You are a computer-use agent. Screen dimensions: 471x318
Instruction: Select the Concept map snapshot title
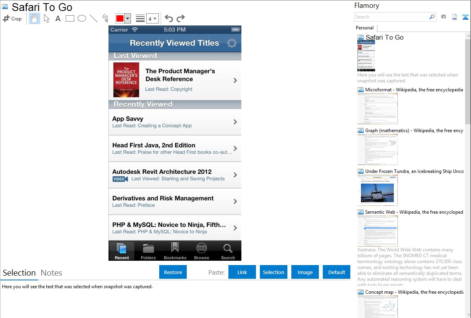click(414, 292)
